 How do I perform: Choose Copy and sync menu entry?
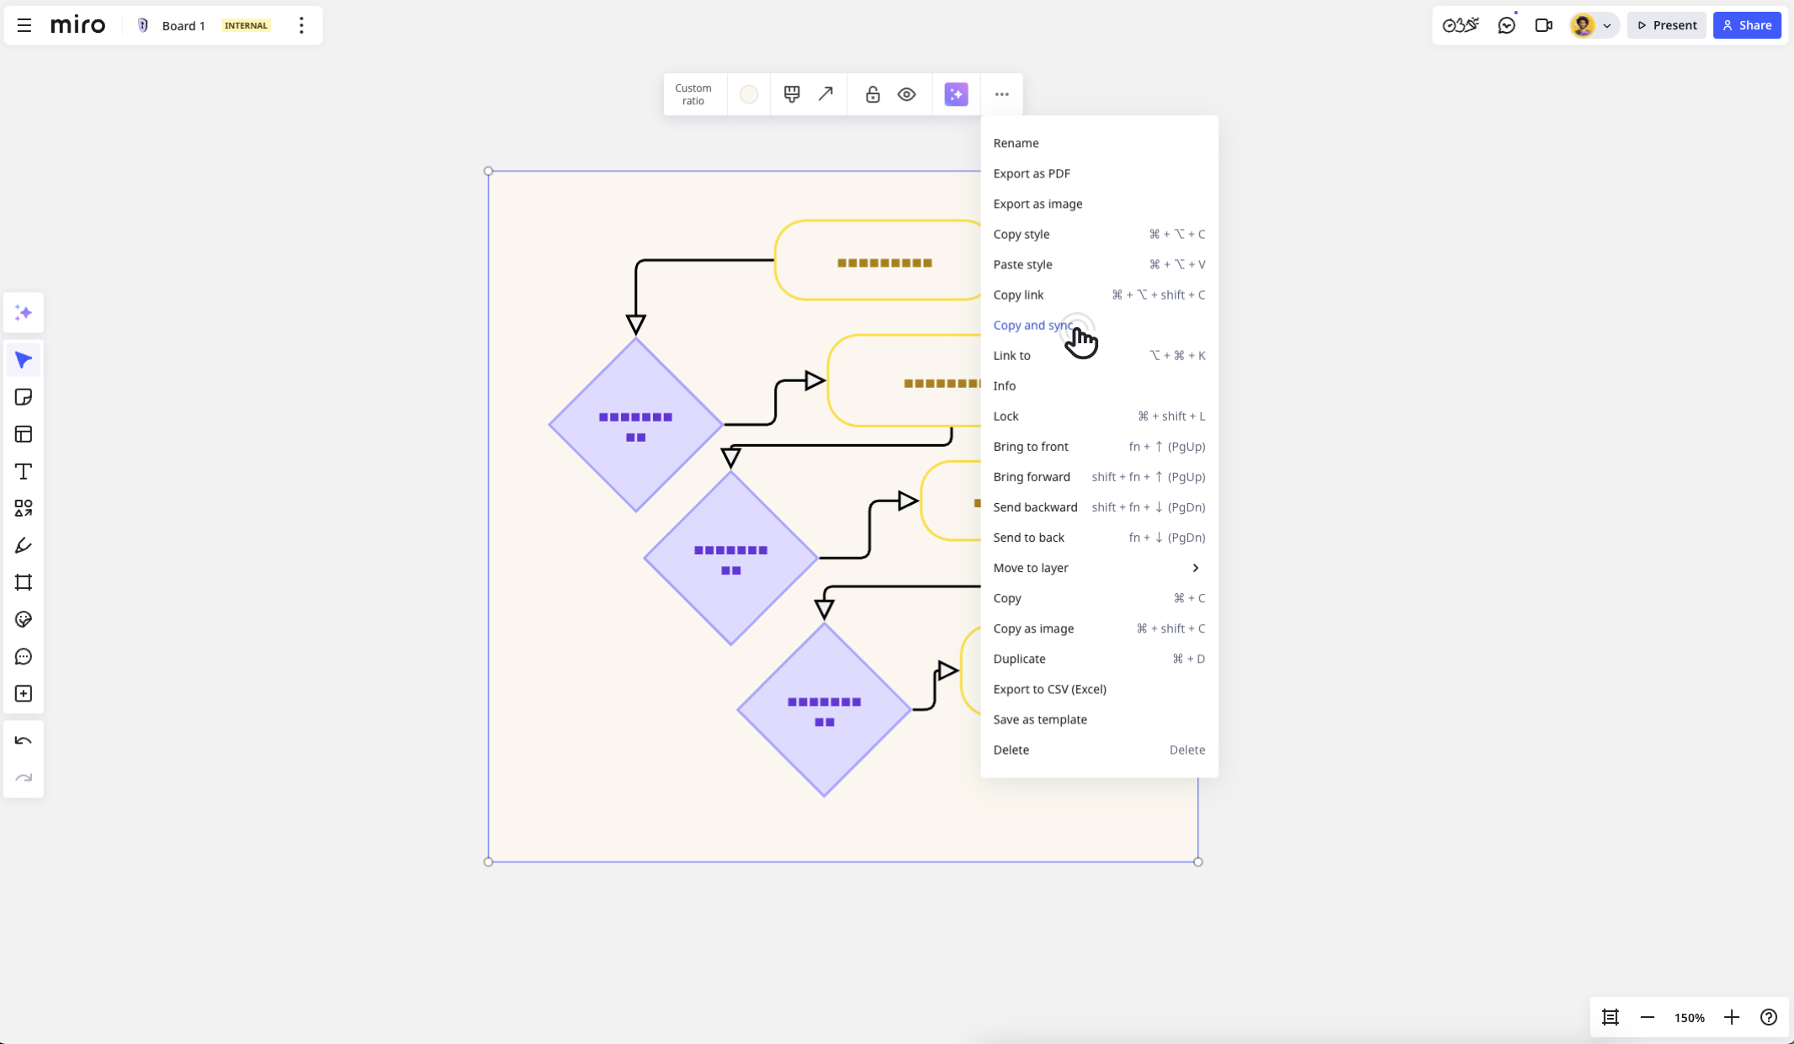1032,326
